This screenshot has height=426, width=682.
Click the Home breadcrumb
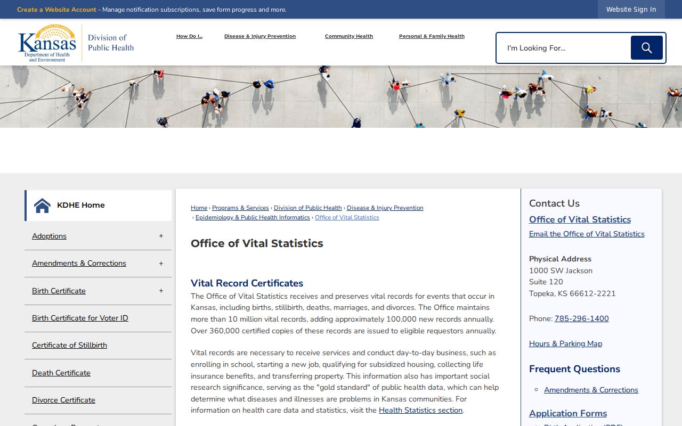coord(199,208)
